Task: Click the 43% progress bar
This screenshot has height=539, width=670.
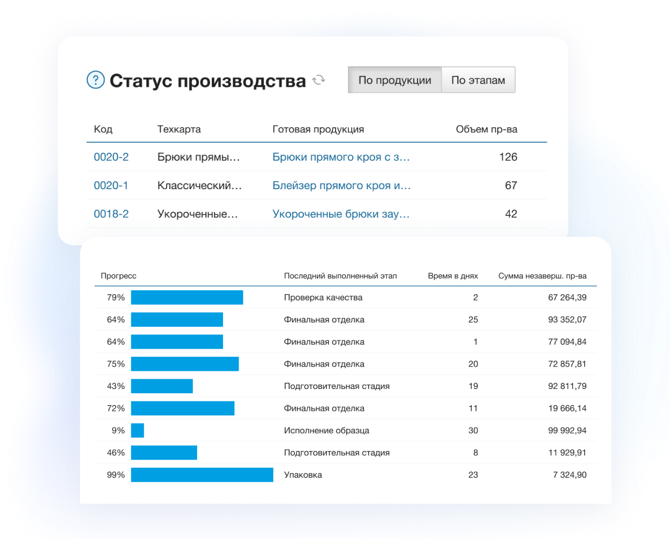Action: tap(162, 386)
